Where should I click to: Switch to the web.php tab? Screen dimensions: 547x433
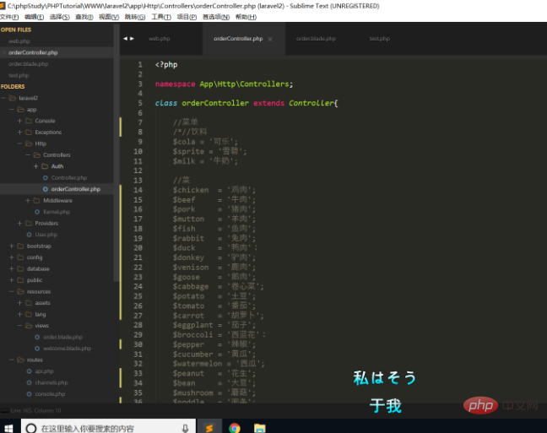(x=160, y=39)
